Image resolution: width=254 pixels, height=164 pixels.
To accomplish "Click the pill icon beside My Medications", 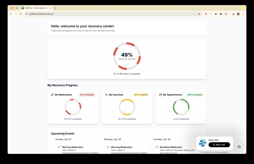I will pos(52,95).
